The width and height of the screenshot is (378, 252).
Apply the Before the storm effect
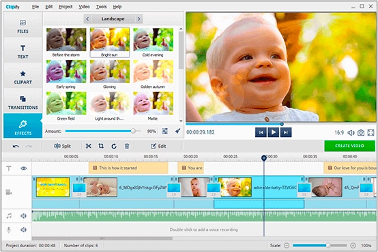point(66,42)
